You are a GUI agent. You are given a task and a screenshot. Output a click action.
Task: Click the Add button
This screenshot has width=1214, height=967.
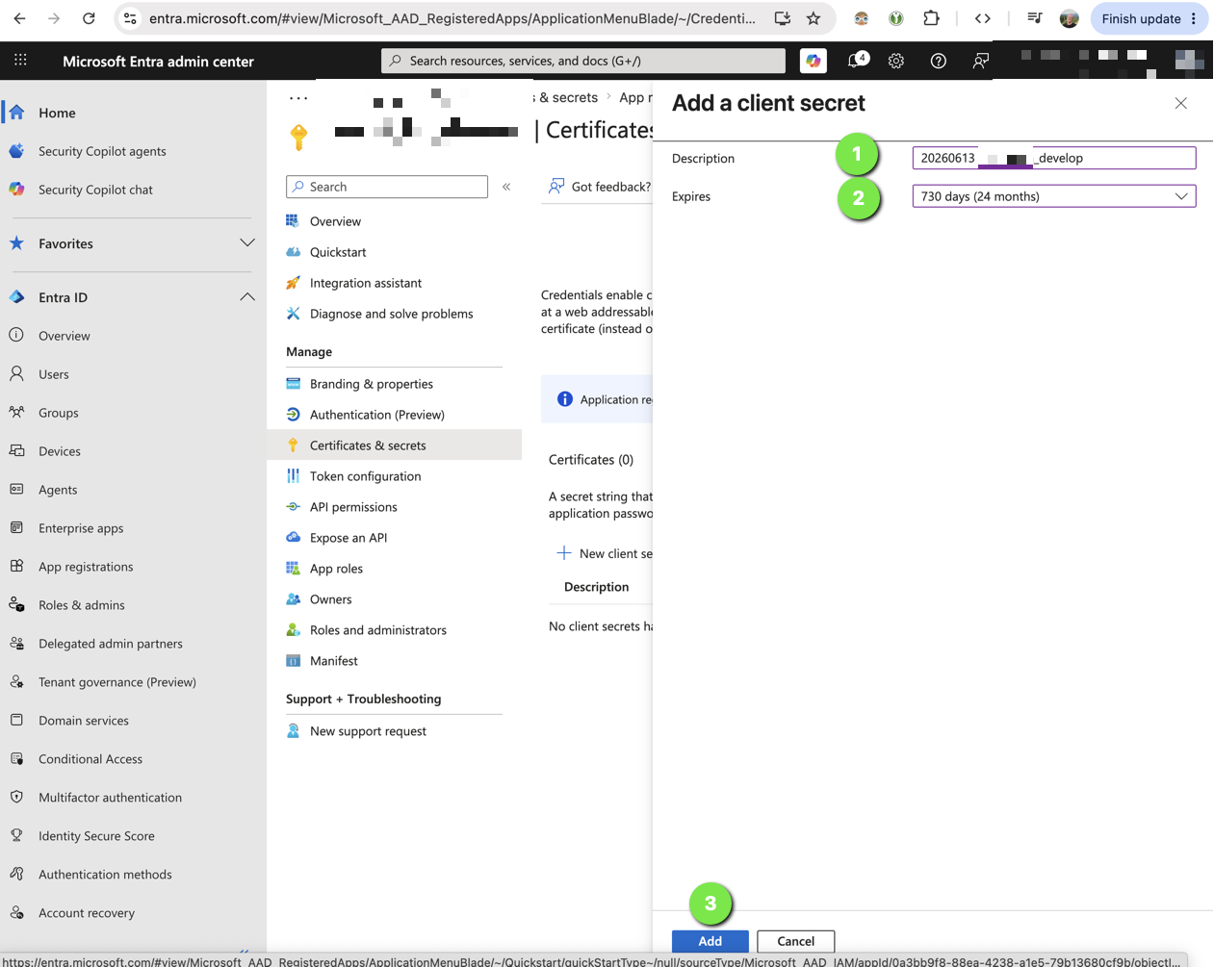point(710,941)
